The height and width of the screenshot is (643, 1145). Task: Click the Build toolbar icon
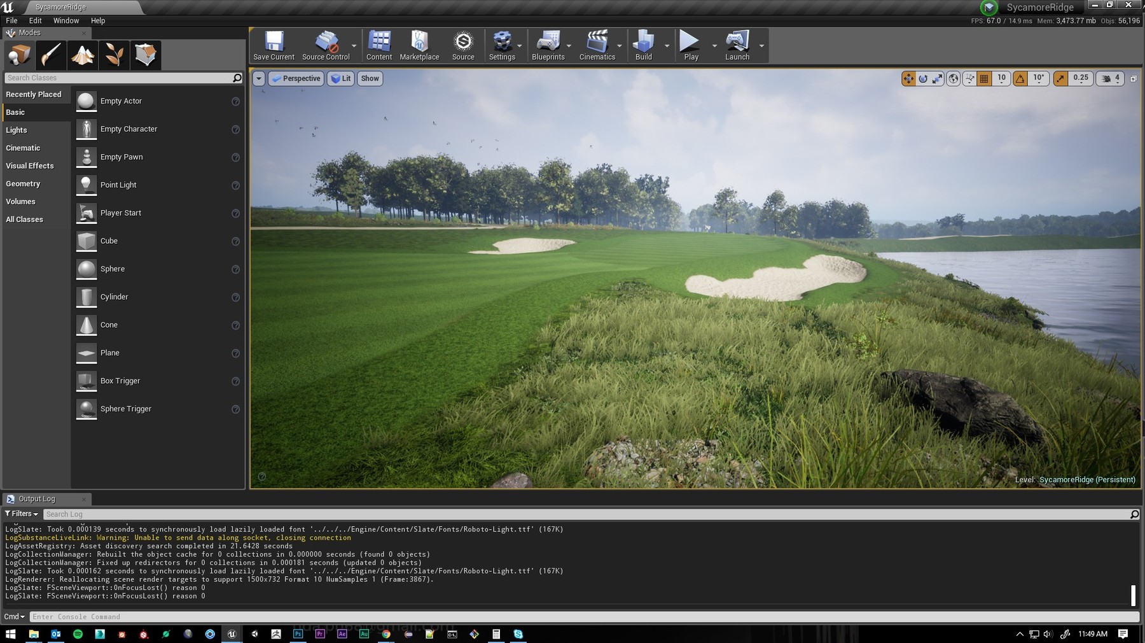(644, 46)
